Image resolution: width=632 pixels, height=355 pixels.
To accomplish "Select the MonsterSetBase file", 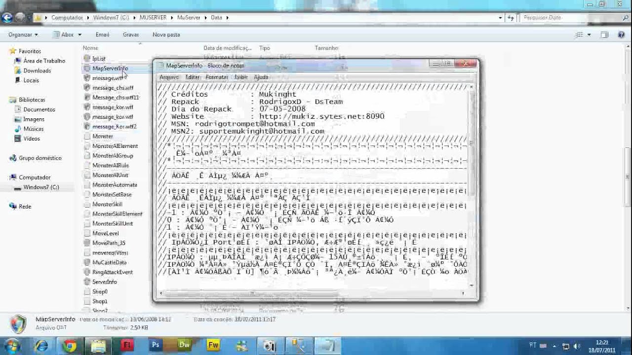I will click(x=112, y=195).
